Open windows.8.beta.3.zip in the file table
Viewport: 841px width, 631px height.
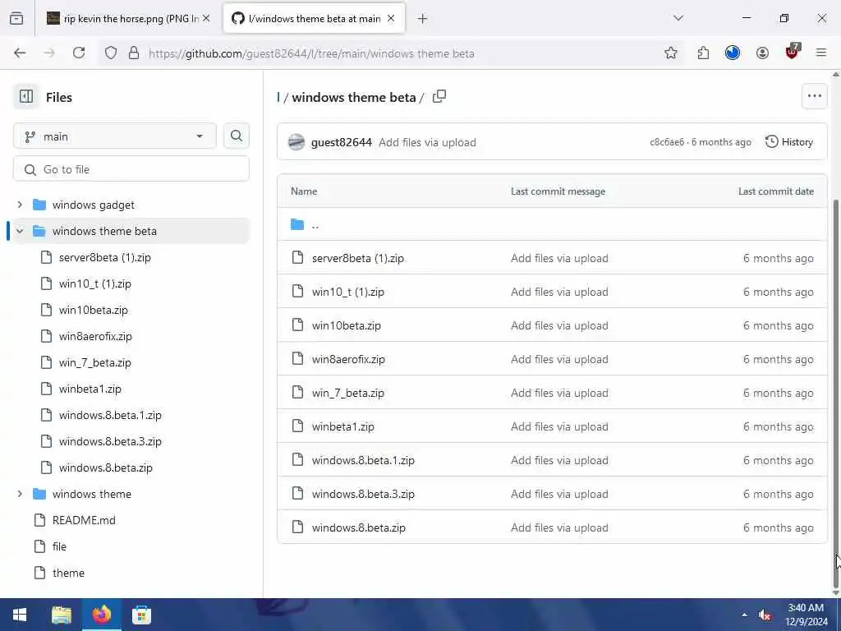[363, 494]
